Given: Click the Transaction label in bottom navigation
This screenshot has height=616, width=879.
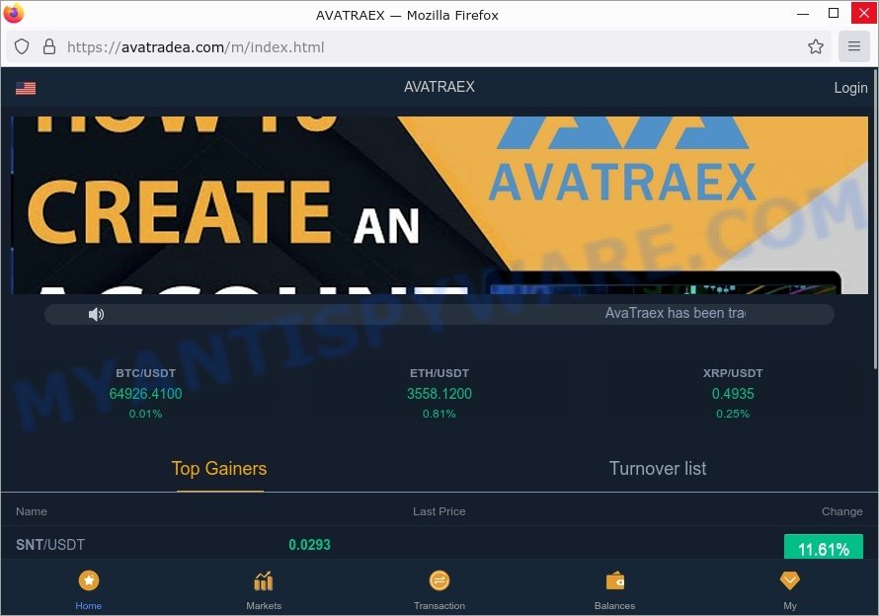Looking at the screenshot, I should tap(439, 606).
